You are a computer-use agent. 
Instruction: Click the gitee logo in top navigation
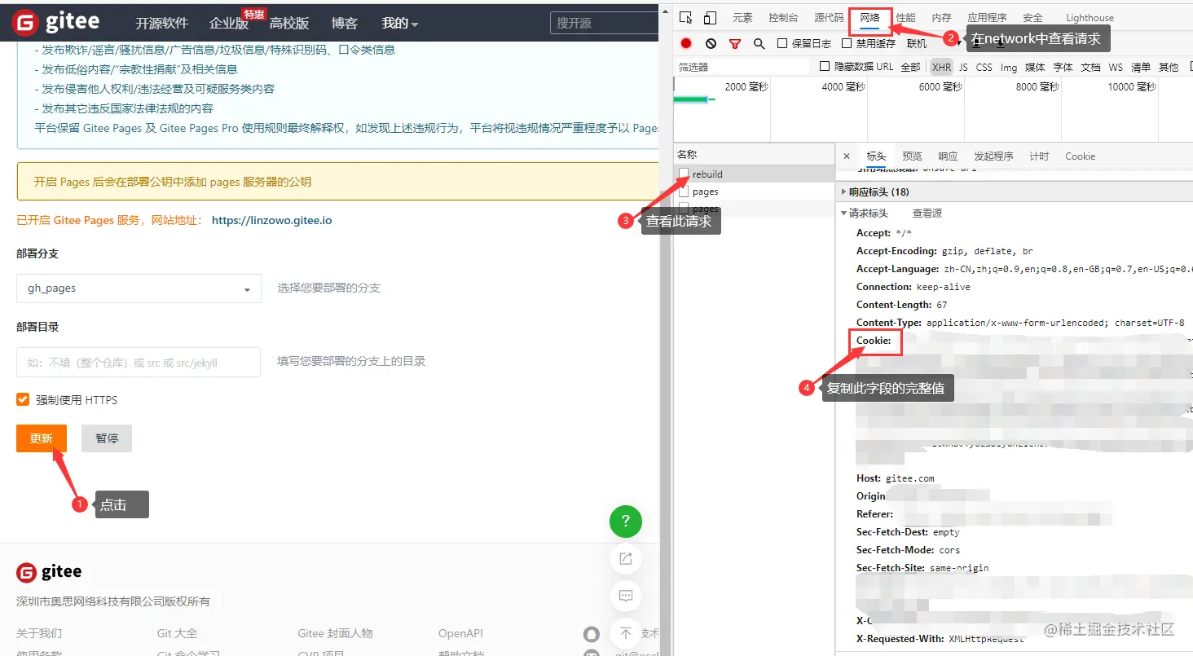(55, 23)
